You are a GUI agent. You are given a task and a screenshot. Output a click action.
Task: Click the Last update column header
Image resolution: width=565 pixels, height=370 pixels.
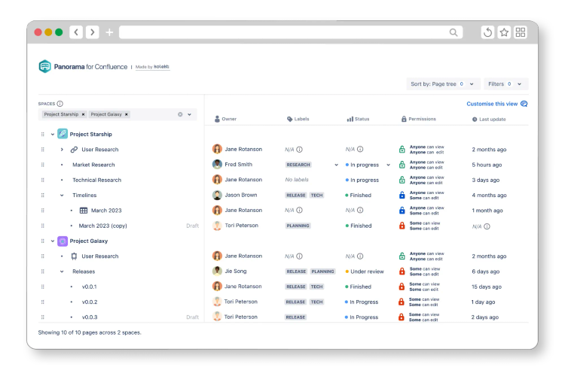pyautogui.click(x=489, y=120)
